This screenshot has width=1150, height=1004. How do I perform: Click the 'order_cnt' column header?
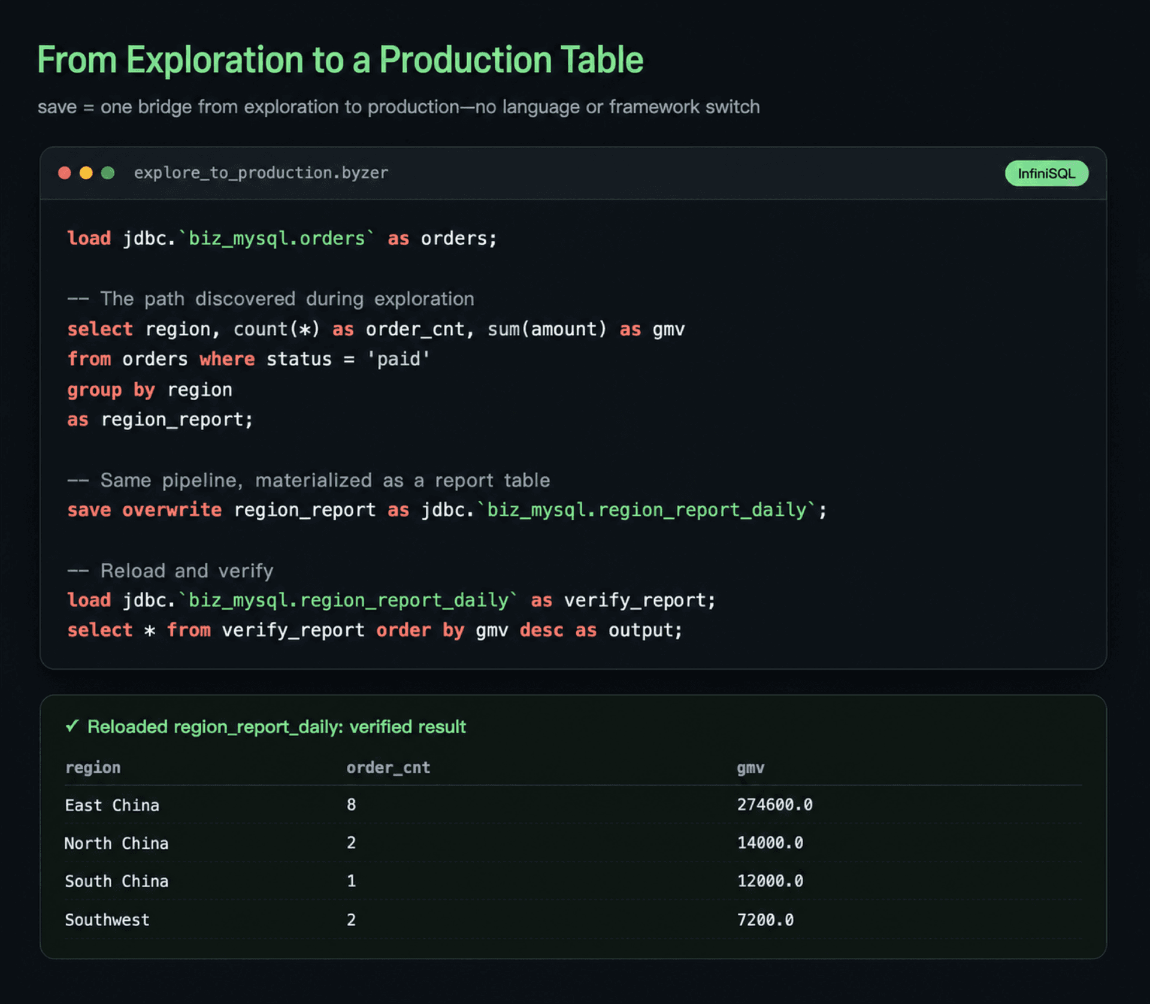click(x=388, y=767)
